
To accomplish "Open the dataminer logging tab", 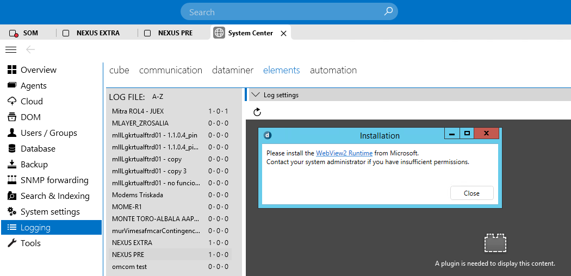I will coord(233,70).
